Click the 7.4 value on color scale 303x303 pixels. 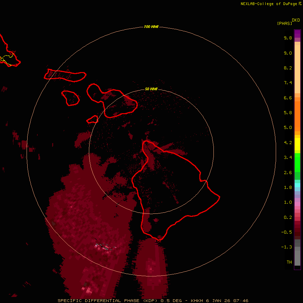click(288, 83)
